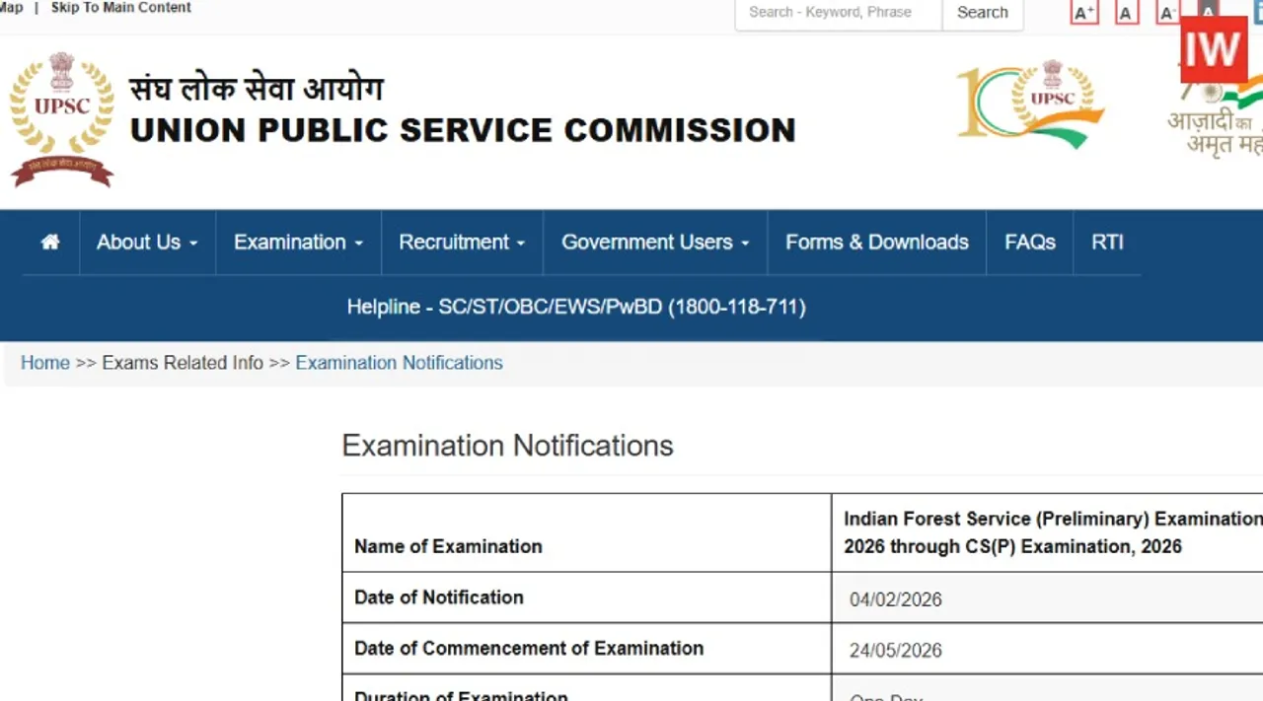Click the A+ icon to increase font size
This screenshot has width=1263, height=701.
pos(1083,12)
